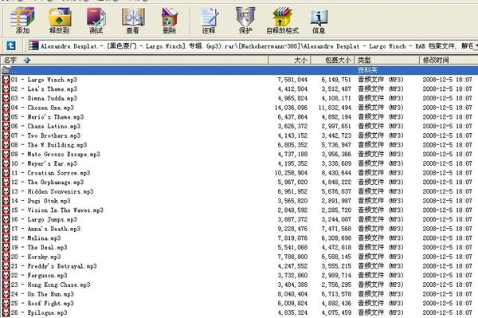The width and height of the screenshot is (478, 318).
Task: Click the self-extracting format (自释放格式) icon
Action: click(282, 20)
